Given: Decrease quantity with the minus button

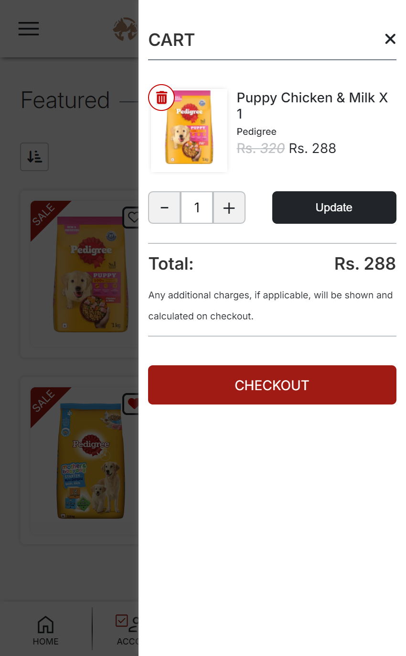Looking at the screenshot, I should pos(164,208).
